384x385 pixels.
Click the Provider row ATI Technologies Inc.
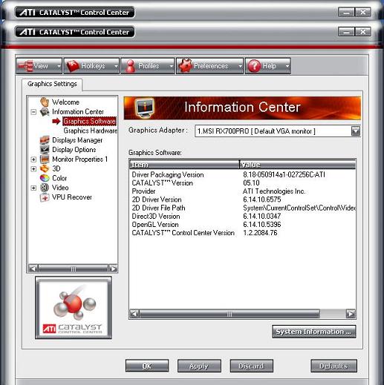point(242,191)
